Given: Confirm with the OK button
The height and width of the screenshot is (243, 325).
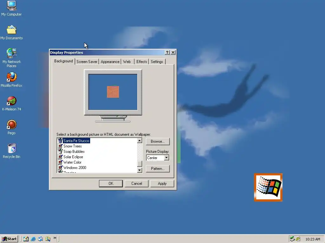Looking at the screenshot, I should [x=111, y=184].
